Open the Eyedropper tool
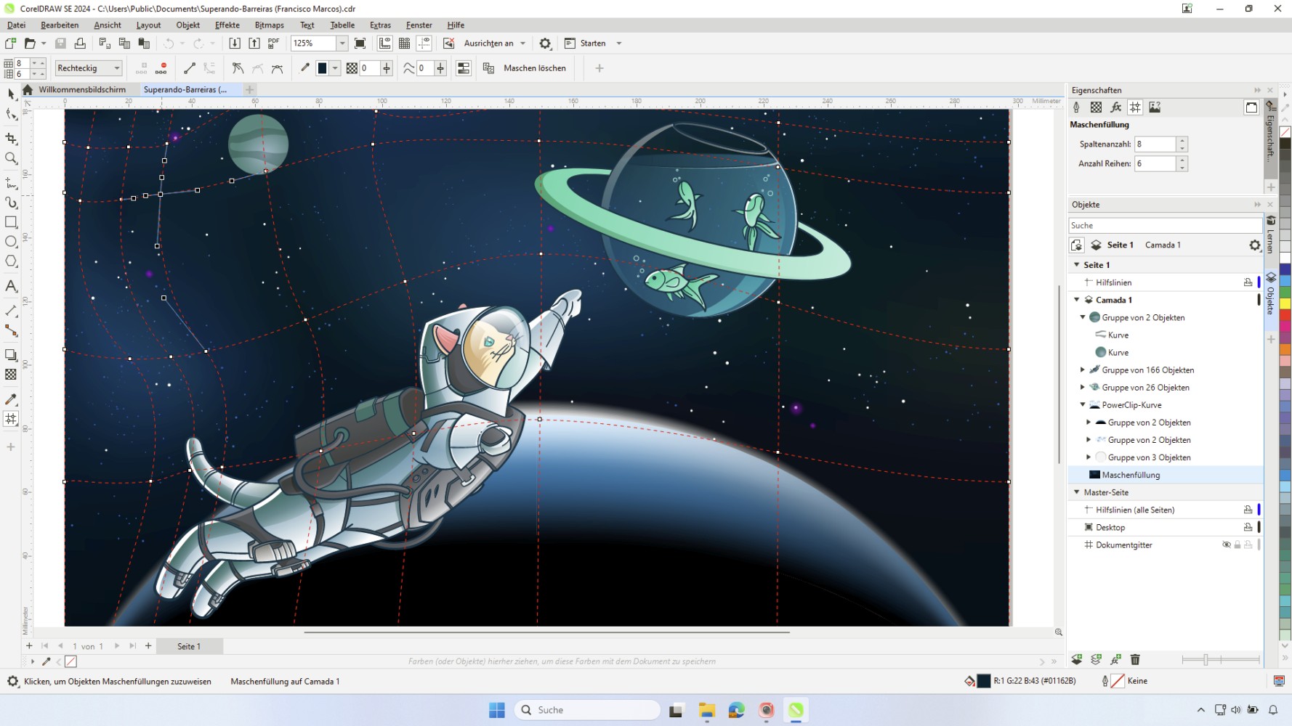The width and height of the screenshot is (1292, 726). 12,399
